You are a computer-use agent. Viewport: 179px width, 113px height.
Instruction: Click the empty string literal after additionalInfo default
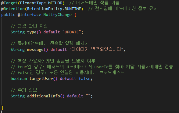pos(88,95)
